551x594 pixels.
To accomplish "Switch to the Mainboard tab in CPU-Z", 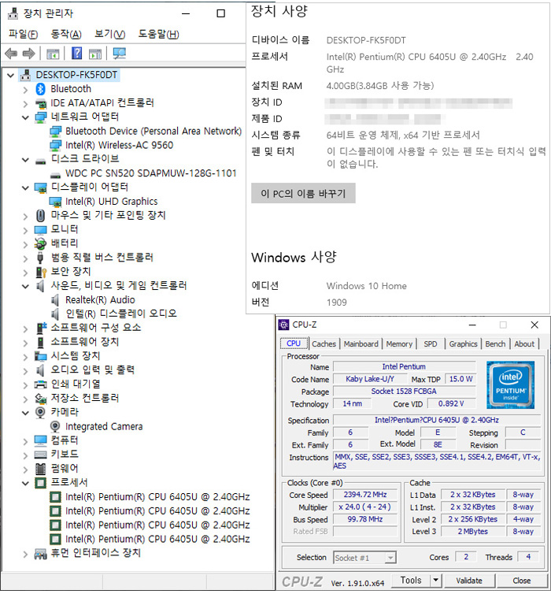I will coord(361,344).
